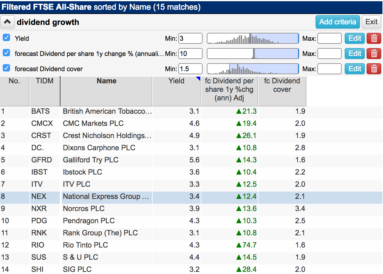Remove the forecast Dividend per share criterion via trash icon
383x274 pixels.
374,54
